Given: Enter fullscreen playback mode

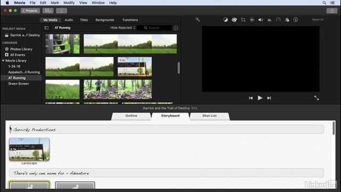Looking at the screenshot, I should pyautogui.click(x=316, y=98).
